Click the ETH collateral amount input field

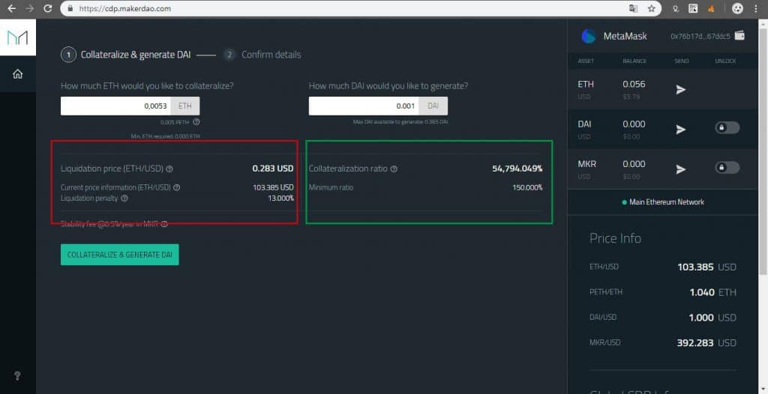(115, 106)
